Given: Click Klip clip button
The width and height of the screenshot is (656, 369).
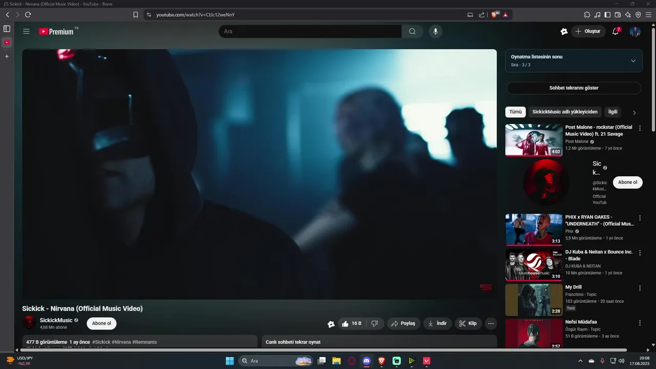Looking at the screenshot, I should pos(468,323).
